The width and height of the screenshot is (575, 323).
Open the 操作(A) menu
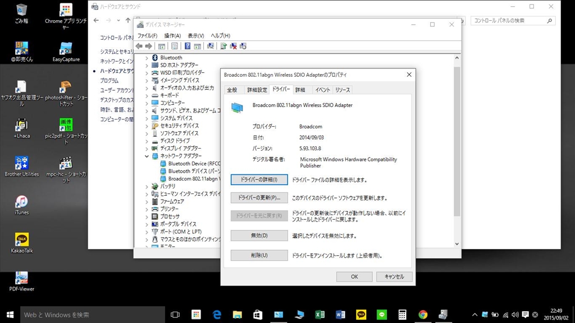click(172, 36)
